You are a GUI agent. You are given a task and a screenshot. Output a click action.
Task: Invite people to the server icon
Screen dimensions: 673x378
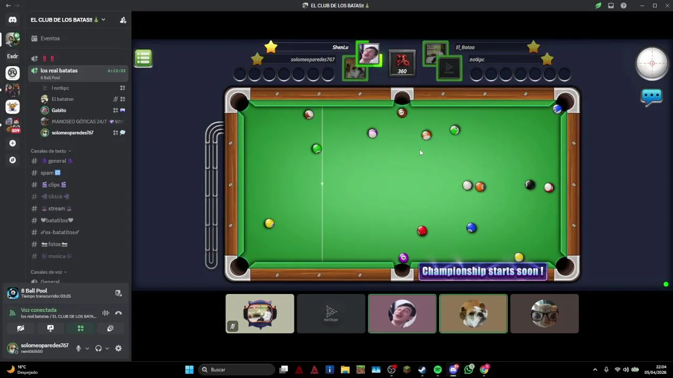123,20
